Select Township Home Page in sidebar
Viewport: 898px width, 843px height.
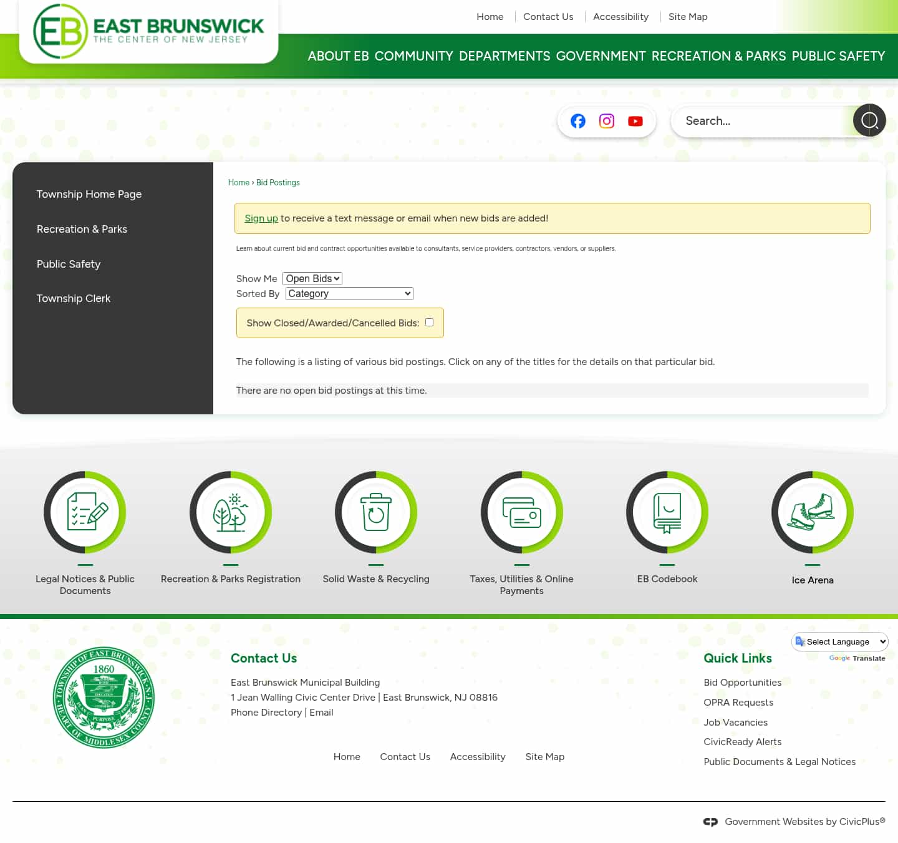click(x=89, y=194)
